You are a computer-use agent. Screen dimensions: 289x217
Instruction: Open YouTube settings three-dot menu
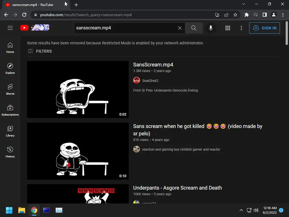coord(241,28)
